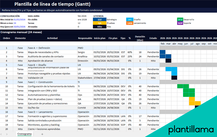
Task: Click the 'Fase D — Lanzamiento' cell
Action: coord(52,112)
